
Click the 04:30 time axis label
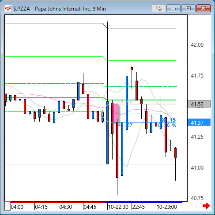[66, 207]
